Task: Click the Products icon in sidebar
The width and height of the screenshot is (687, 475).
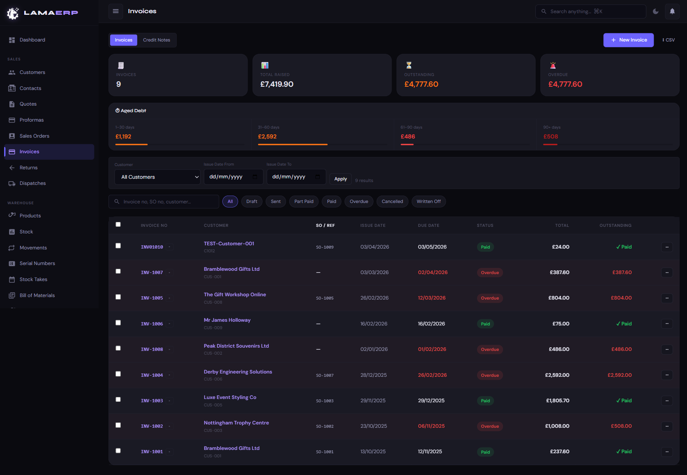Action: 12,215
